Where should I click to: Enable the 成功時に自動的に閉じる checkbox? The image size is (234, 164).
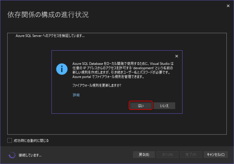click(9, 141)
